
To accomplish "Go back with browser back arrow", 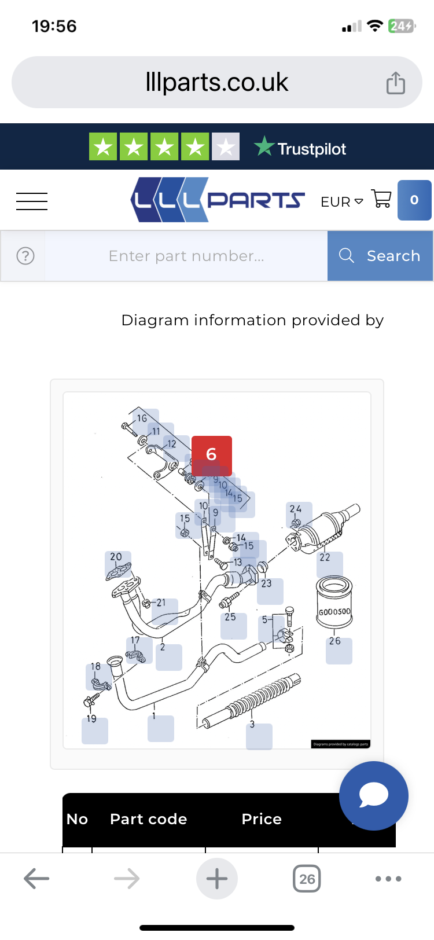I will (36, 879).
